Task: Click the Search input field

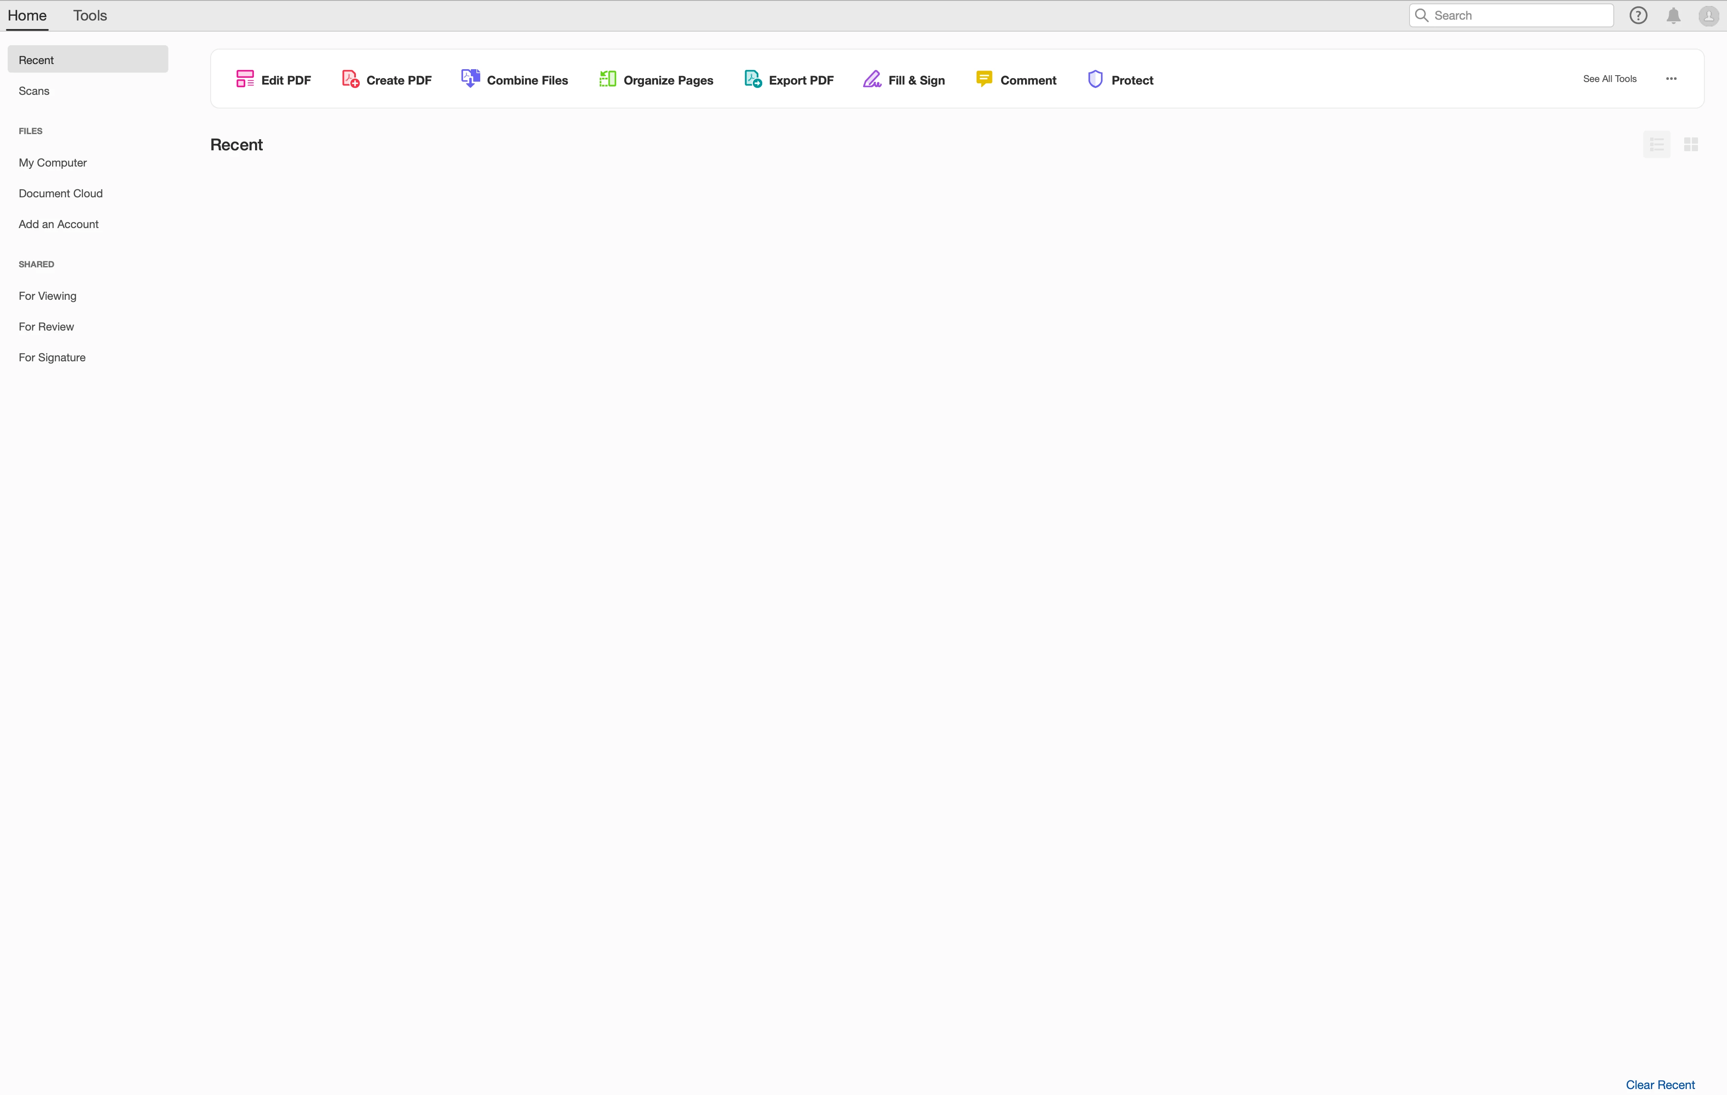Action: (1521, 16)
